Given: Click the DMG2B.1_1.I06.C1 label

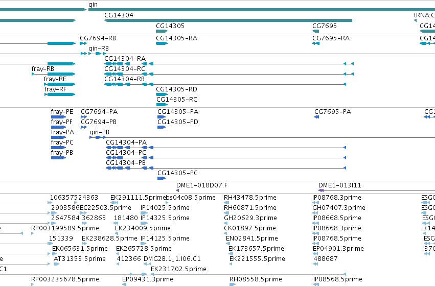Looking at the screenshot, I should tap(172, 259).
